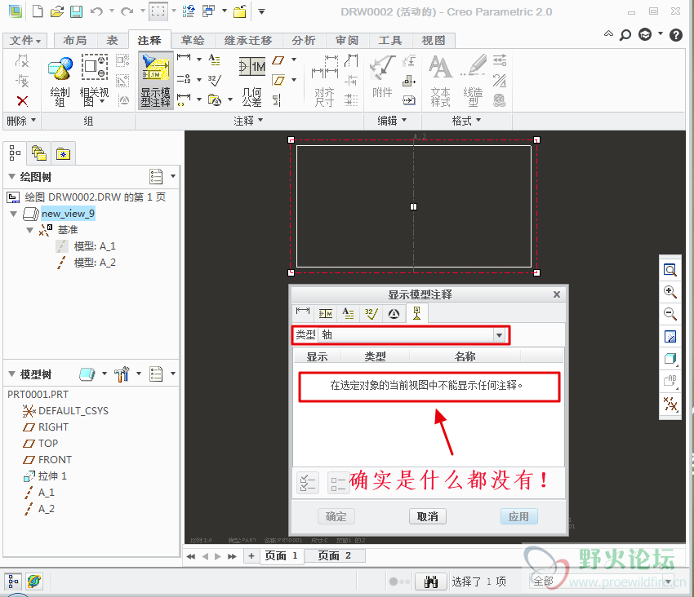Click the Note icon in the ribbon
The width and height of the screenshot is (694, 597).
pyautogui.click(x=214, y=60)
